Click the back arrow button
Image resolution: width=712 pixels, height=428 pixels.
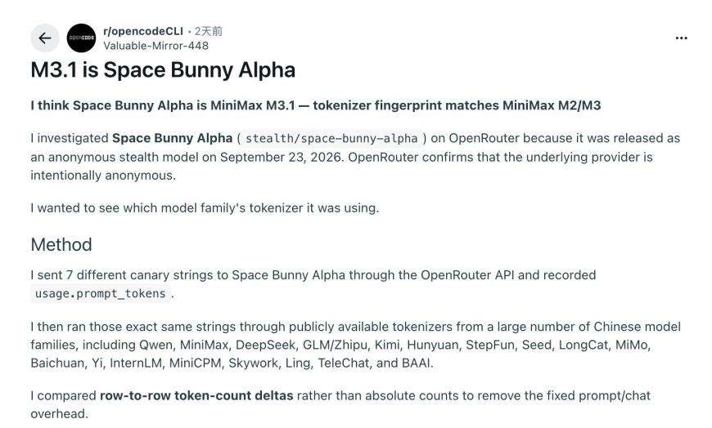click(44, 38)
